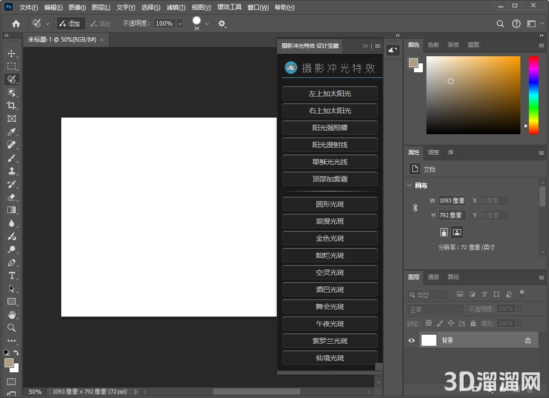Click the 金色光斑 effect button
This screenshot has height=398, width=549.
330,238
